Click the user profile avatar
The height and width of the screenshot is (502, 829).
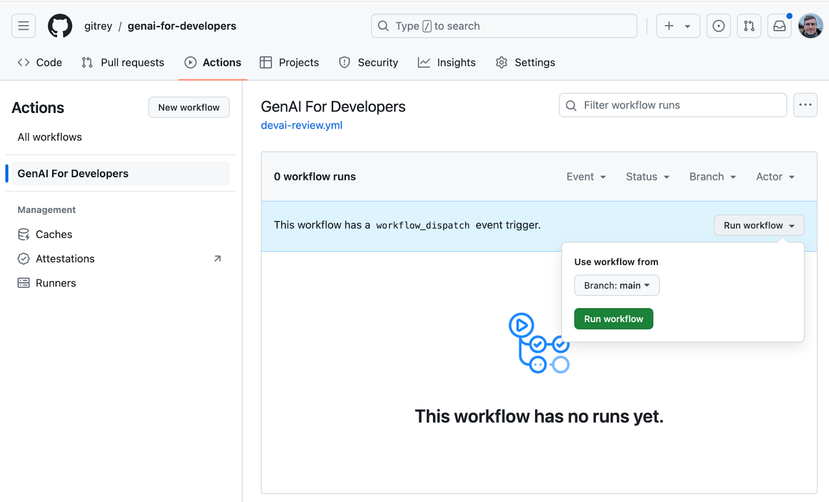[810, 26]
